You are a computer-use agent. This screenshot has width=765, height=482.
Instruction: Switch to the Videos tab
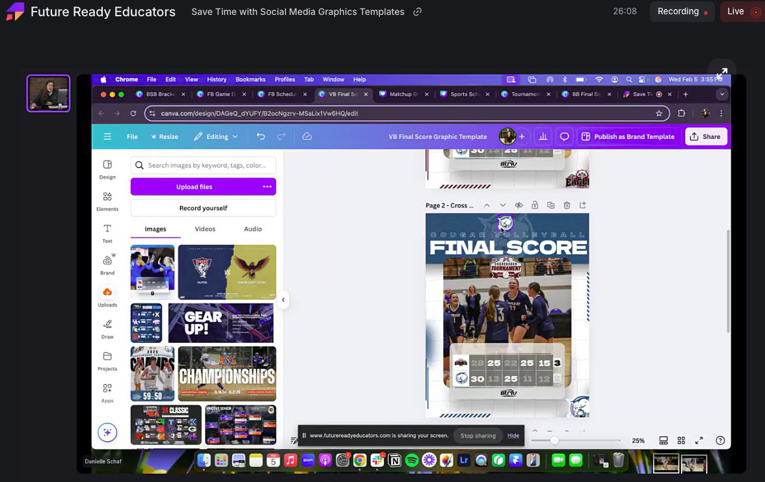[204, 229]
